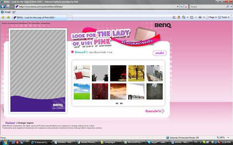
Task: Click the red Stop loading icon
Action: [x=186, y=7]
